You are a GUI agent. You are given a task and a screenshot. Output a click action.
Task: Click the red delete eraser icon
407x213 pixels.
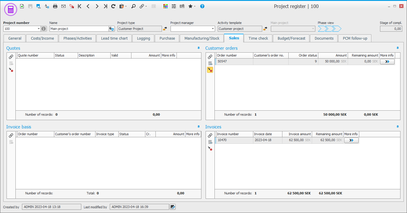pyautogui.click(x=72, y=6)
